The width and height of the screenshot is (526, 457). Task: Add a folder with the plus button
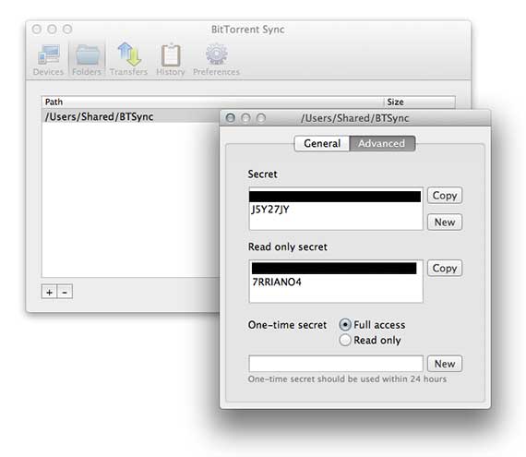pos(49,292)
